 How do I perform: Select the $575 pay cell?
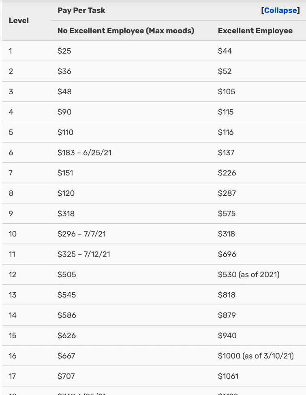[x=227, y=214]
